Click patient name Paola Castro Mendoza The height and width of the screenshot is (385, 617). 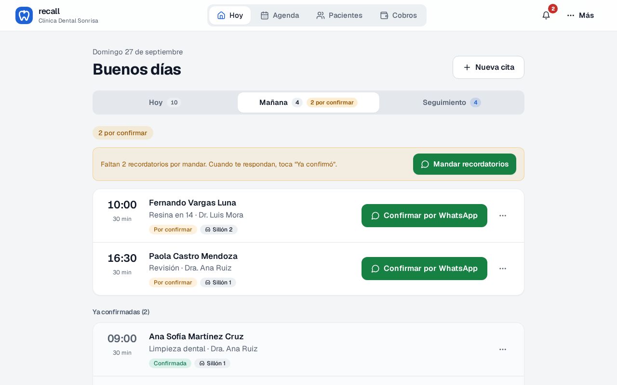(x=193, y=256)
